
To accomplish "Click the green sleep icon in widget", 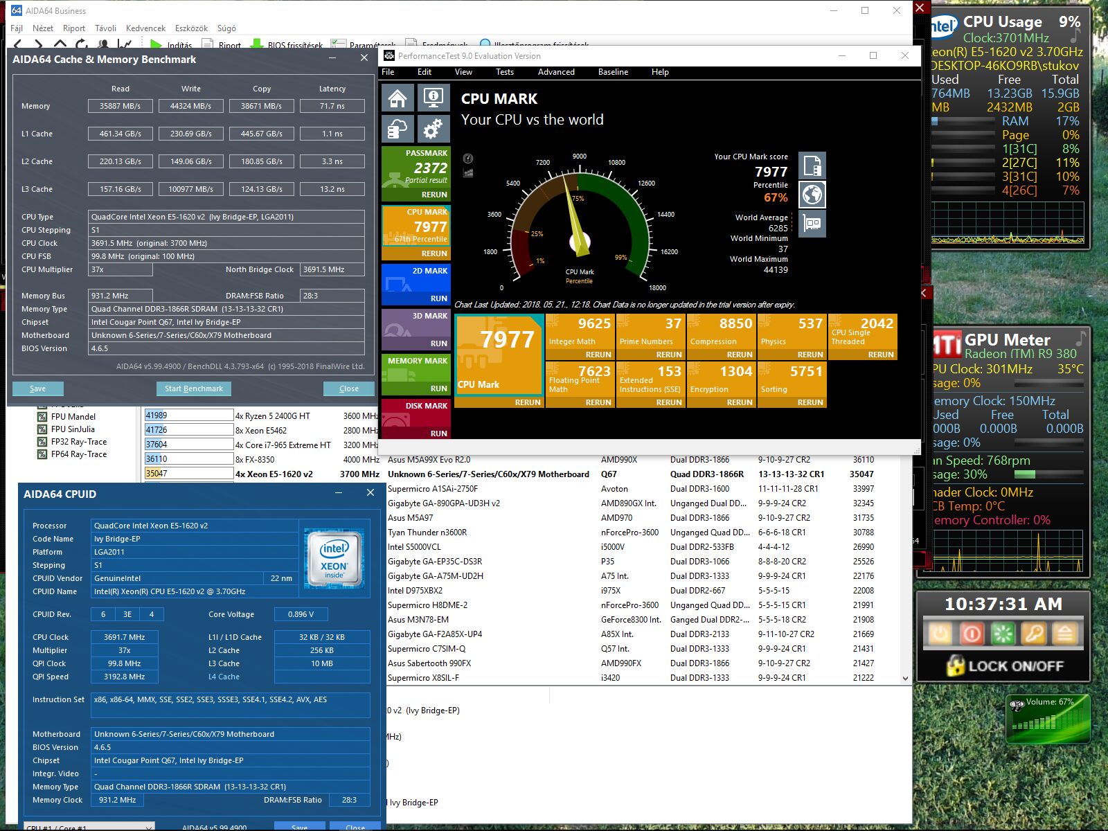I will [1003, 634].
